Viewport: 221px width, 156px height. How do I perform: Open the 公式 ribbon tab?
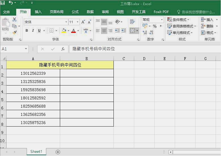[x=75, y=12]
